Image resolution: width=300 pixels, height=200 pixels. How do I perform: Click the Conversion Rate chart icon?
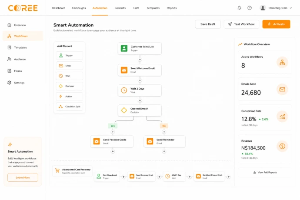pos(282,117)
